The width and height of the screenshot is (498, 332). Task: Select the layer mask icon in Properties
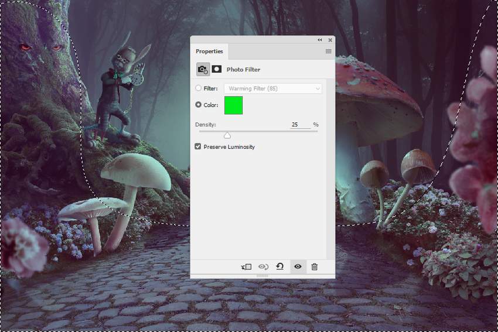pos(217,69)
